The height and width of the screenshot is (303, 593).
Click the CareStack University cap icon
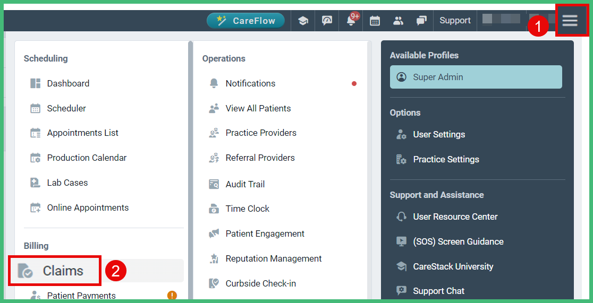[401, 266]
